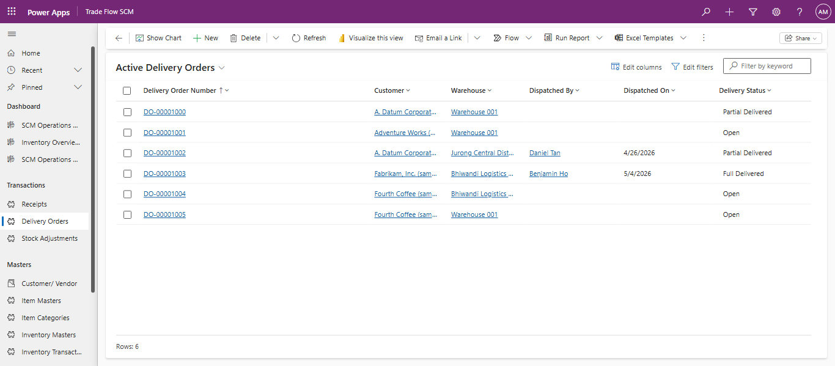Click Email a Link command
Image resolution: width=835 pixels, height=366 pixels.
click(438, 38)
